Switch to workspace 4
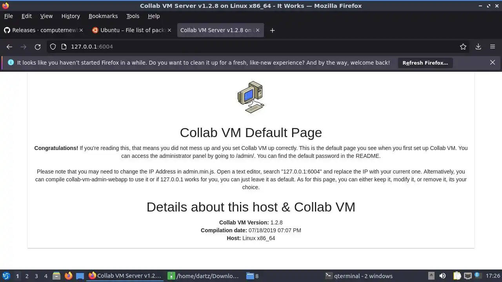The width and height of the screenshot is (502, 282). click(x=45, y=276)
